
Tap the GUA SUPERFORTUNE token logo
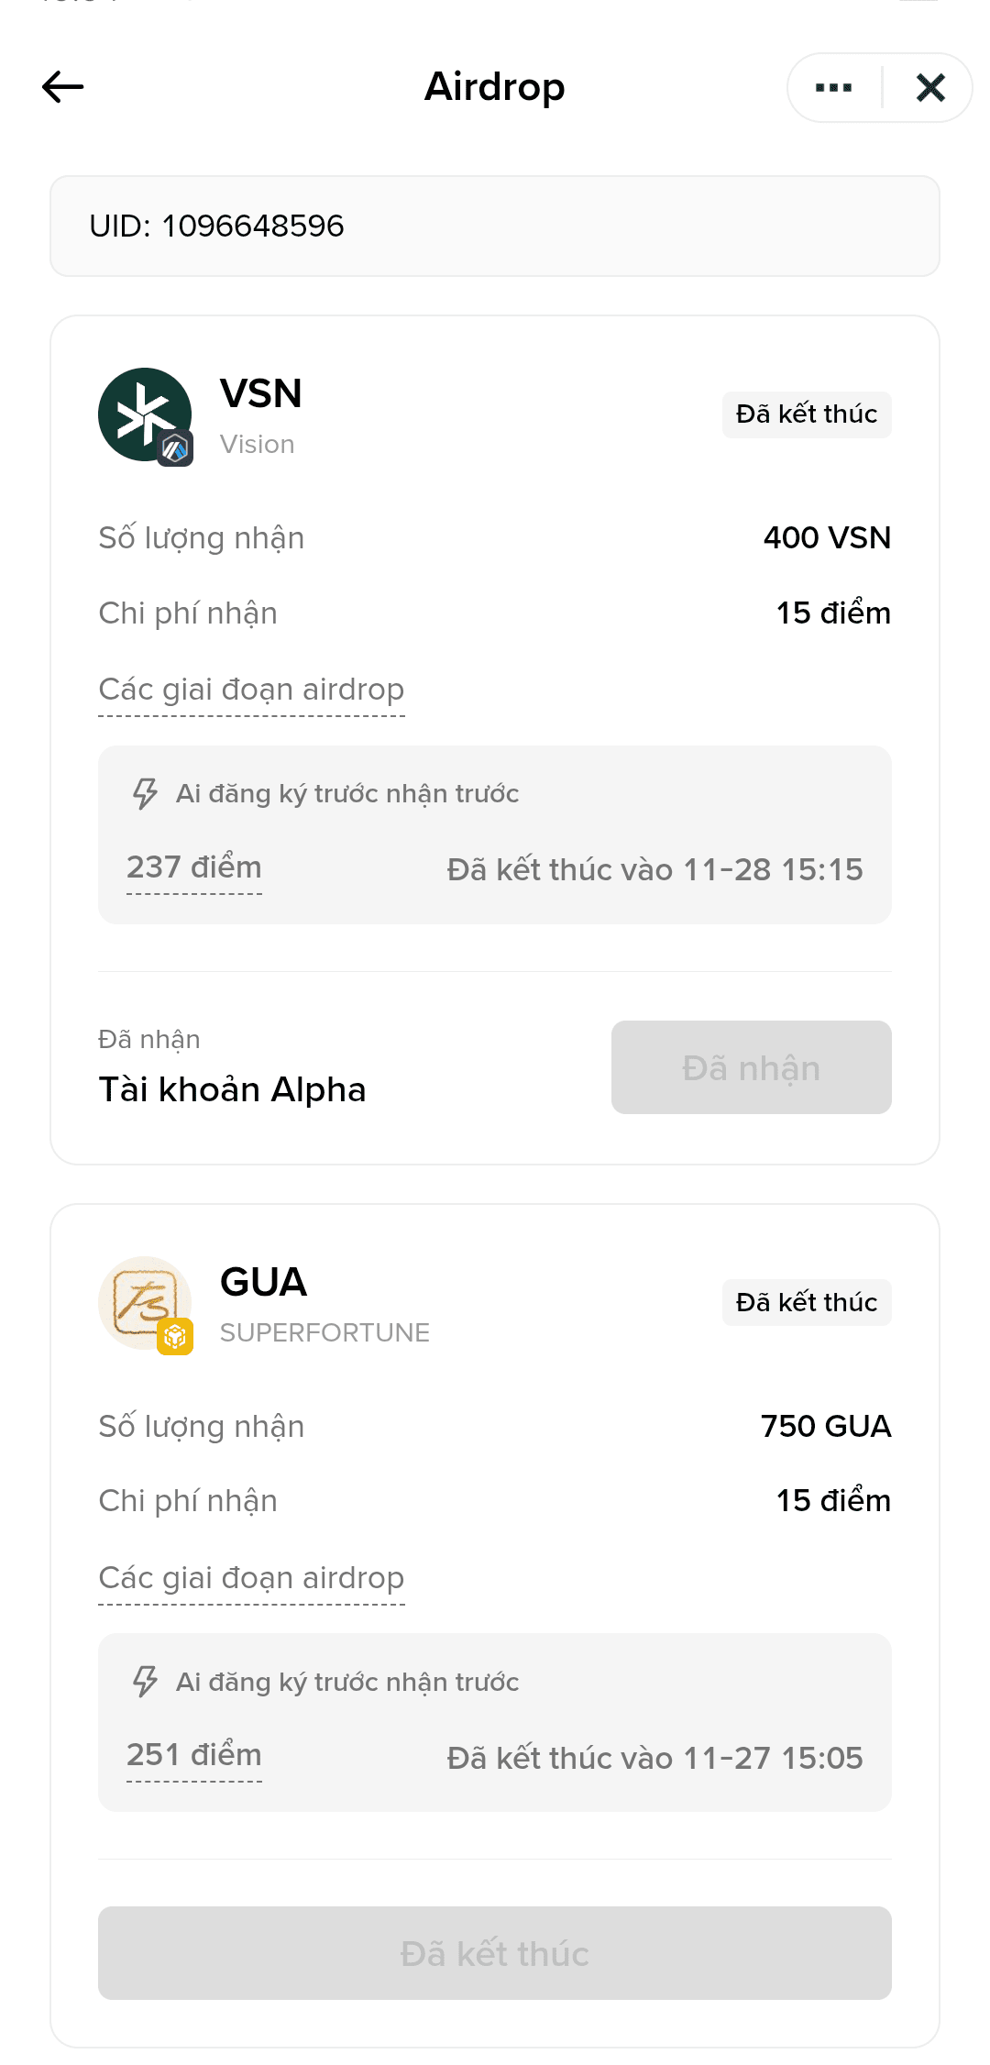pyautogui.click(x=145, y=1303)
